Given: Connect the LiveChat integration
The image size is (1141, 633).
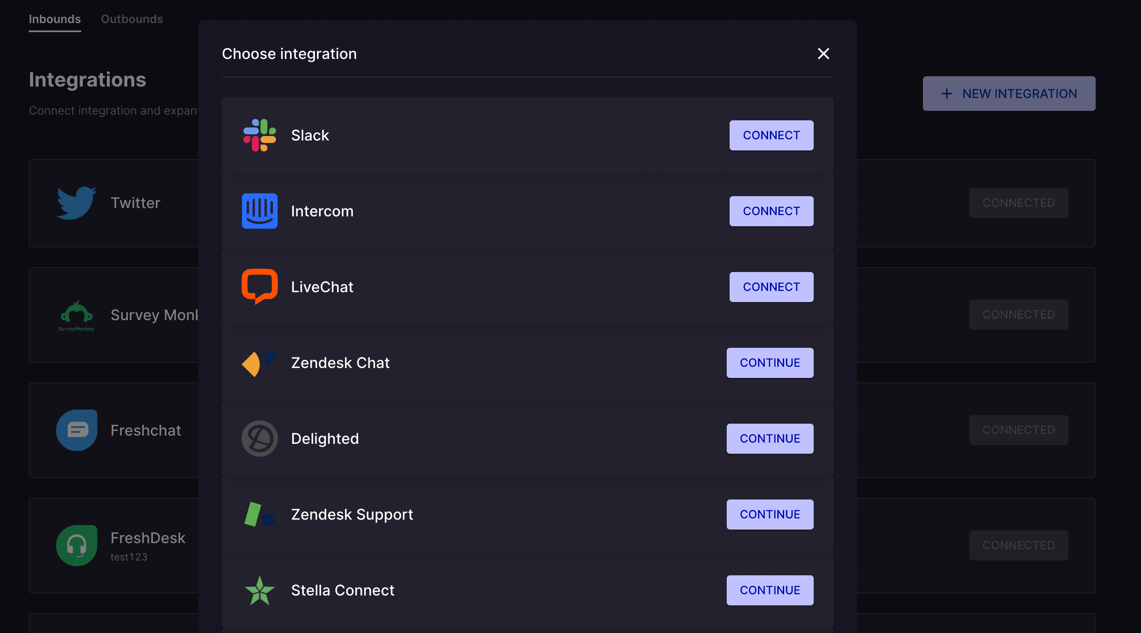Looking at the screenshot, I should [x=771, y=286].
